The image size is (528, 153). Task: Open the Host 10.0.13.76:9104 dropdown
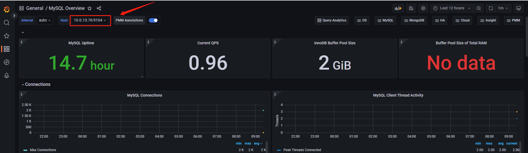click(x=90, y=20)
